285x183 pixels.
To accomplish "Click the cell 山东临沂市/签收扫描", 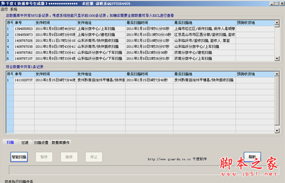I will pos(205,41).
